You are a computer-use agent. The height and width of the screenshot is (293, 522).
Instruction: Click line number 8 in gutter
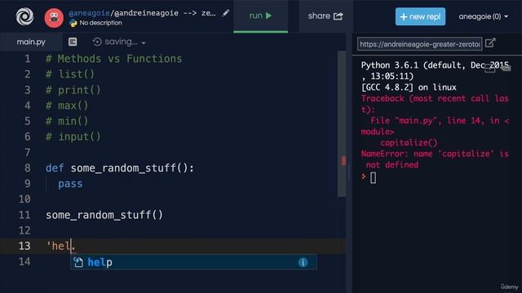click(27, 168)
